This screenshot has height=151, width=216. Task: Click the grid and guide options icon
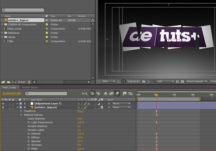click(118, 82)
